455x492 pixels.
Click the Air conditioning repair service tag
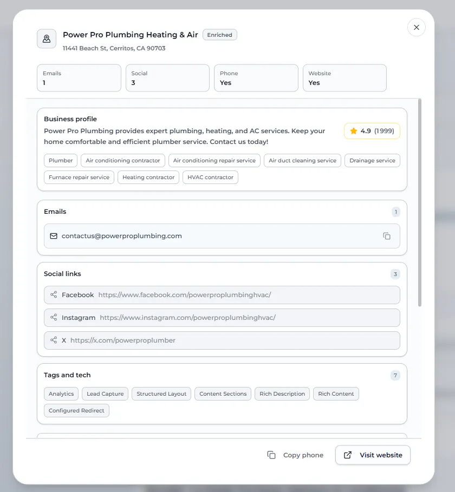214,160
